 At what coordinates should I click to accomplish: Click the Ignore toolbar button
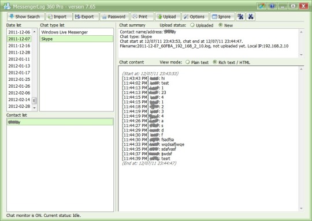222,17
